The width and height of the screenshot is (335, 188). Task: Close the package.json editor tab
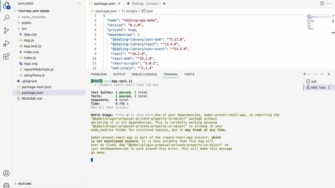coord(119,4)
